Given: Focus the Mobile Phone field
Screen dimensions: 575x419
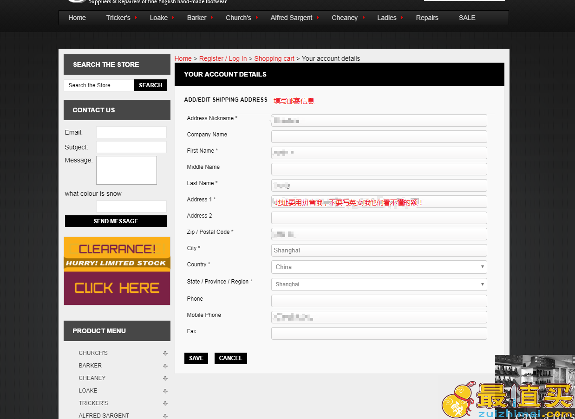Looking at the screenshot, I should [379, 317].
